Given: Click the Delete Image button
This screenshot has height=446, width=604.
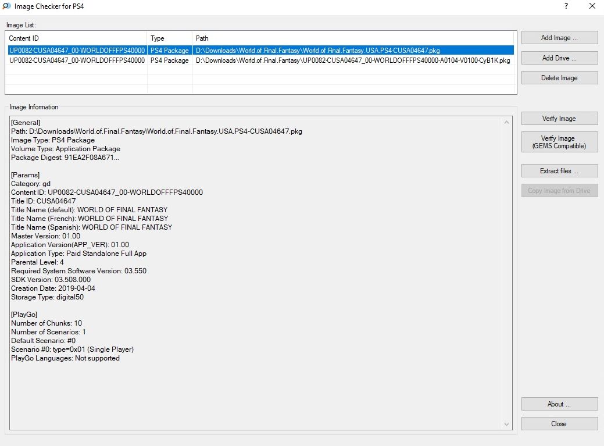Looking at the screenshot, I should [559, 78].
